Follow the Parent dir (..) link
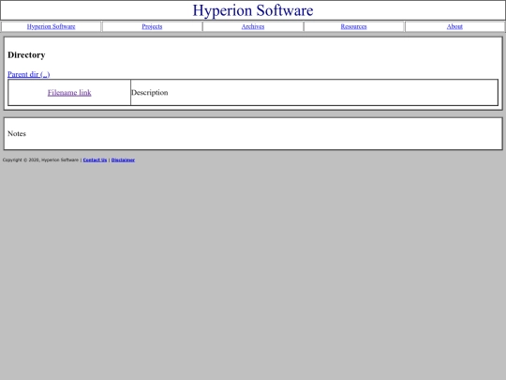The image size is (506, 380). click(x=29, y=74)
